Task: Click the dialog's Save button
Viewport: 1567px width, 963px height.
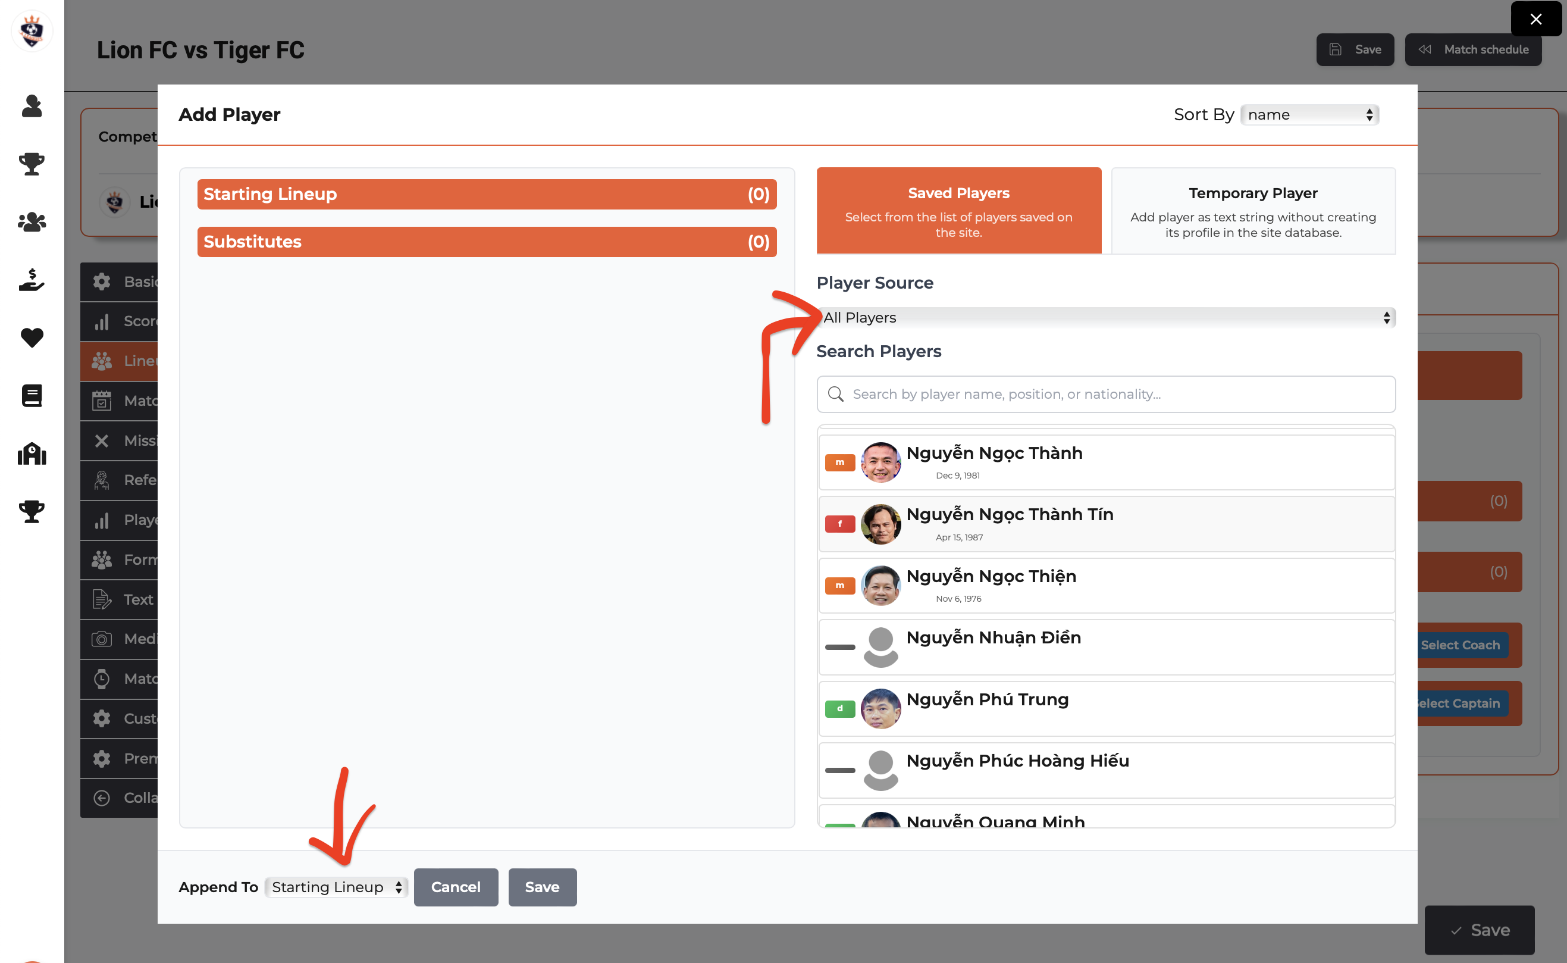Action: coord(541,887)
